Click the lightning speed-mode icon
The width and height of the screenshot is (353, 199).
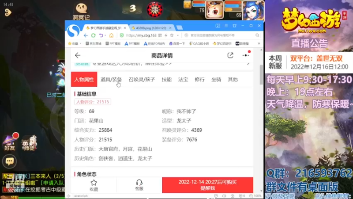click(x=166, y=35)
